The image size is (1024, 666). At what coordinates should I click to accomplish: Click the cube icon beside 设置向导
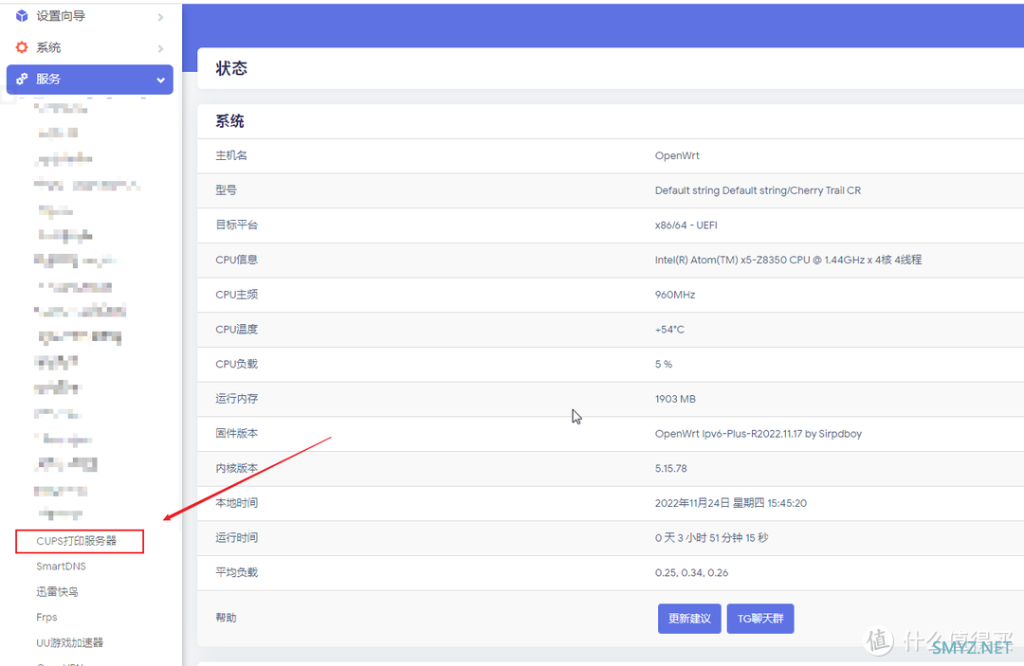point(22,16)
